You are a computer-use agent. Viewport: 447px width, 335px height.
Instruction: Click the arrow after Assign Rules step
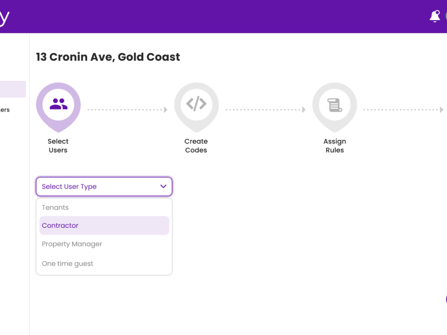(x=403, y=110)
